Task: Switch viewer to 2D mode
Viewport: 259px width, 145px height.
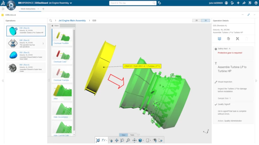Action: tap(197, 21)
